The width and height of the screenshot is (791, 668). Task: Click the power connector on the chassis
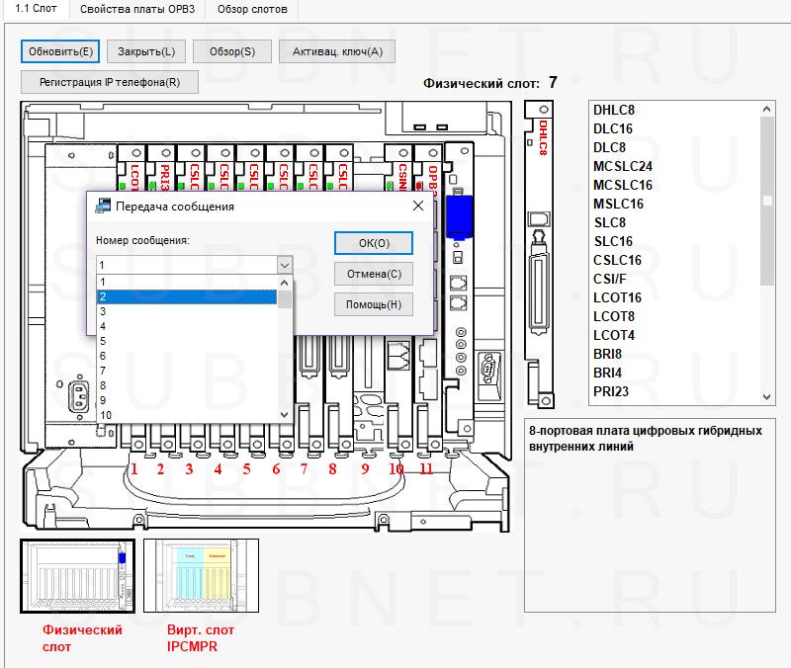(76, 398)
